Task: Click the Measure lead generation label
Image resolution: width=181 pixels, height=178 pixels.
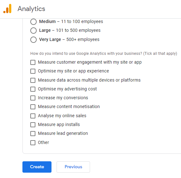Action: 63,134
